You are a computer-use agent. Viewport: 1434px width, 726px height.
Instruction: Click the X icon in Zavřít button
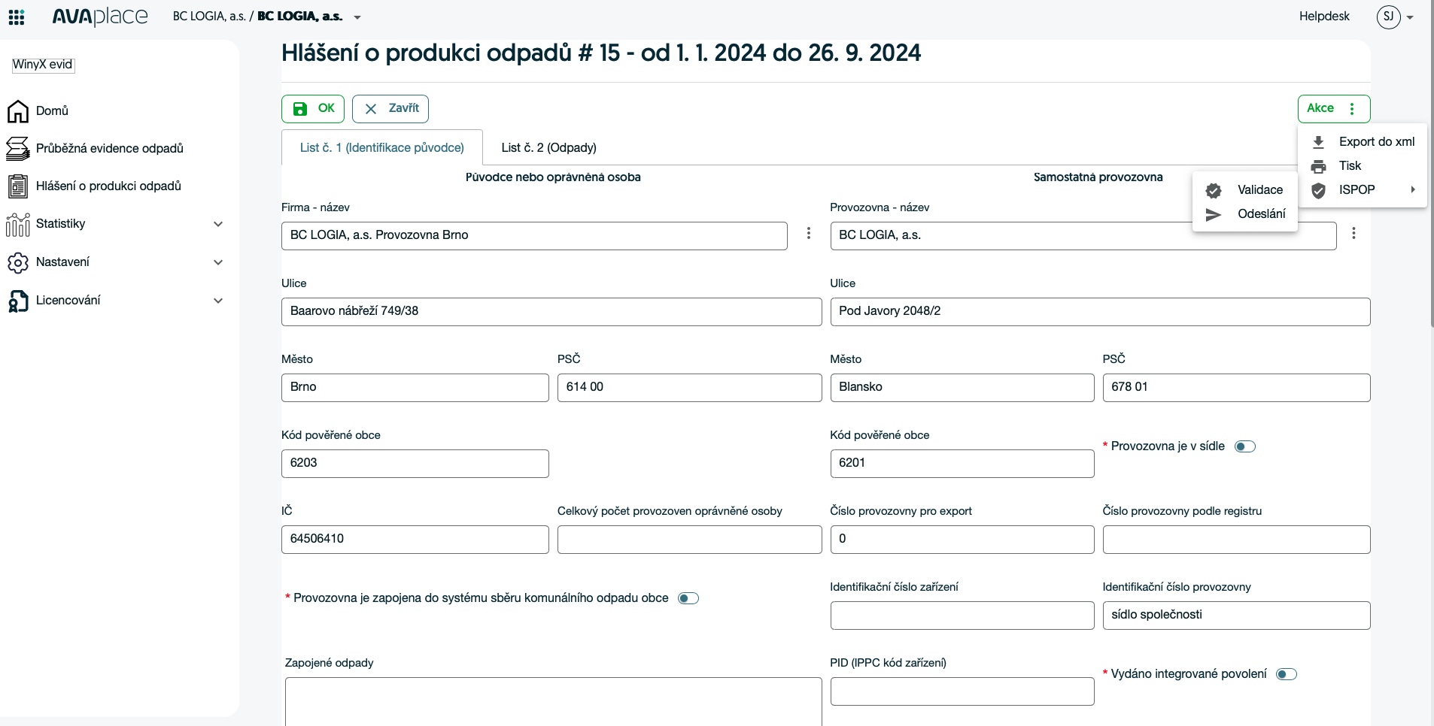(x=371, y=109)
